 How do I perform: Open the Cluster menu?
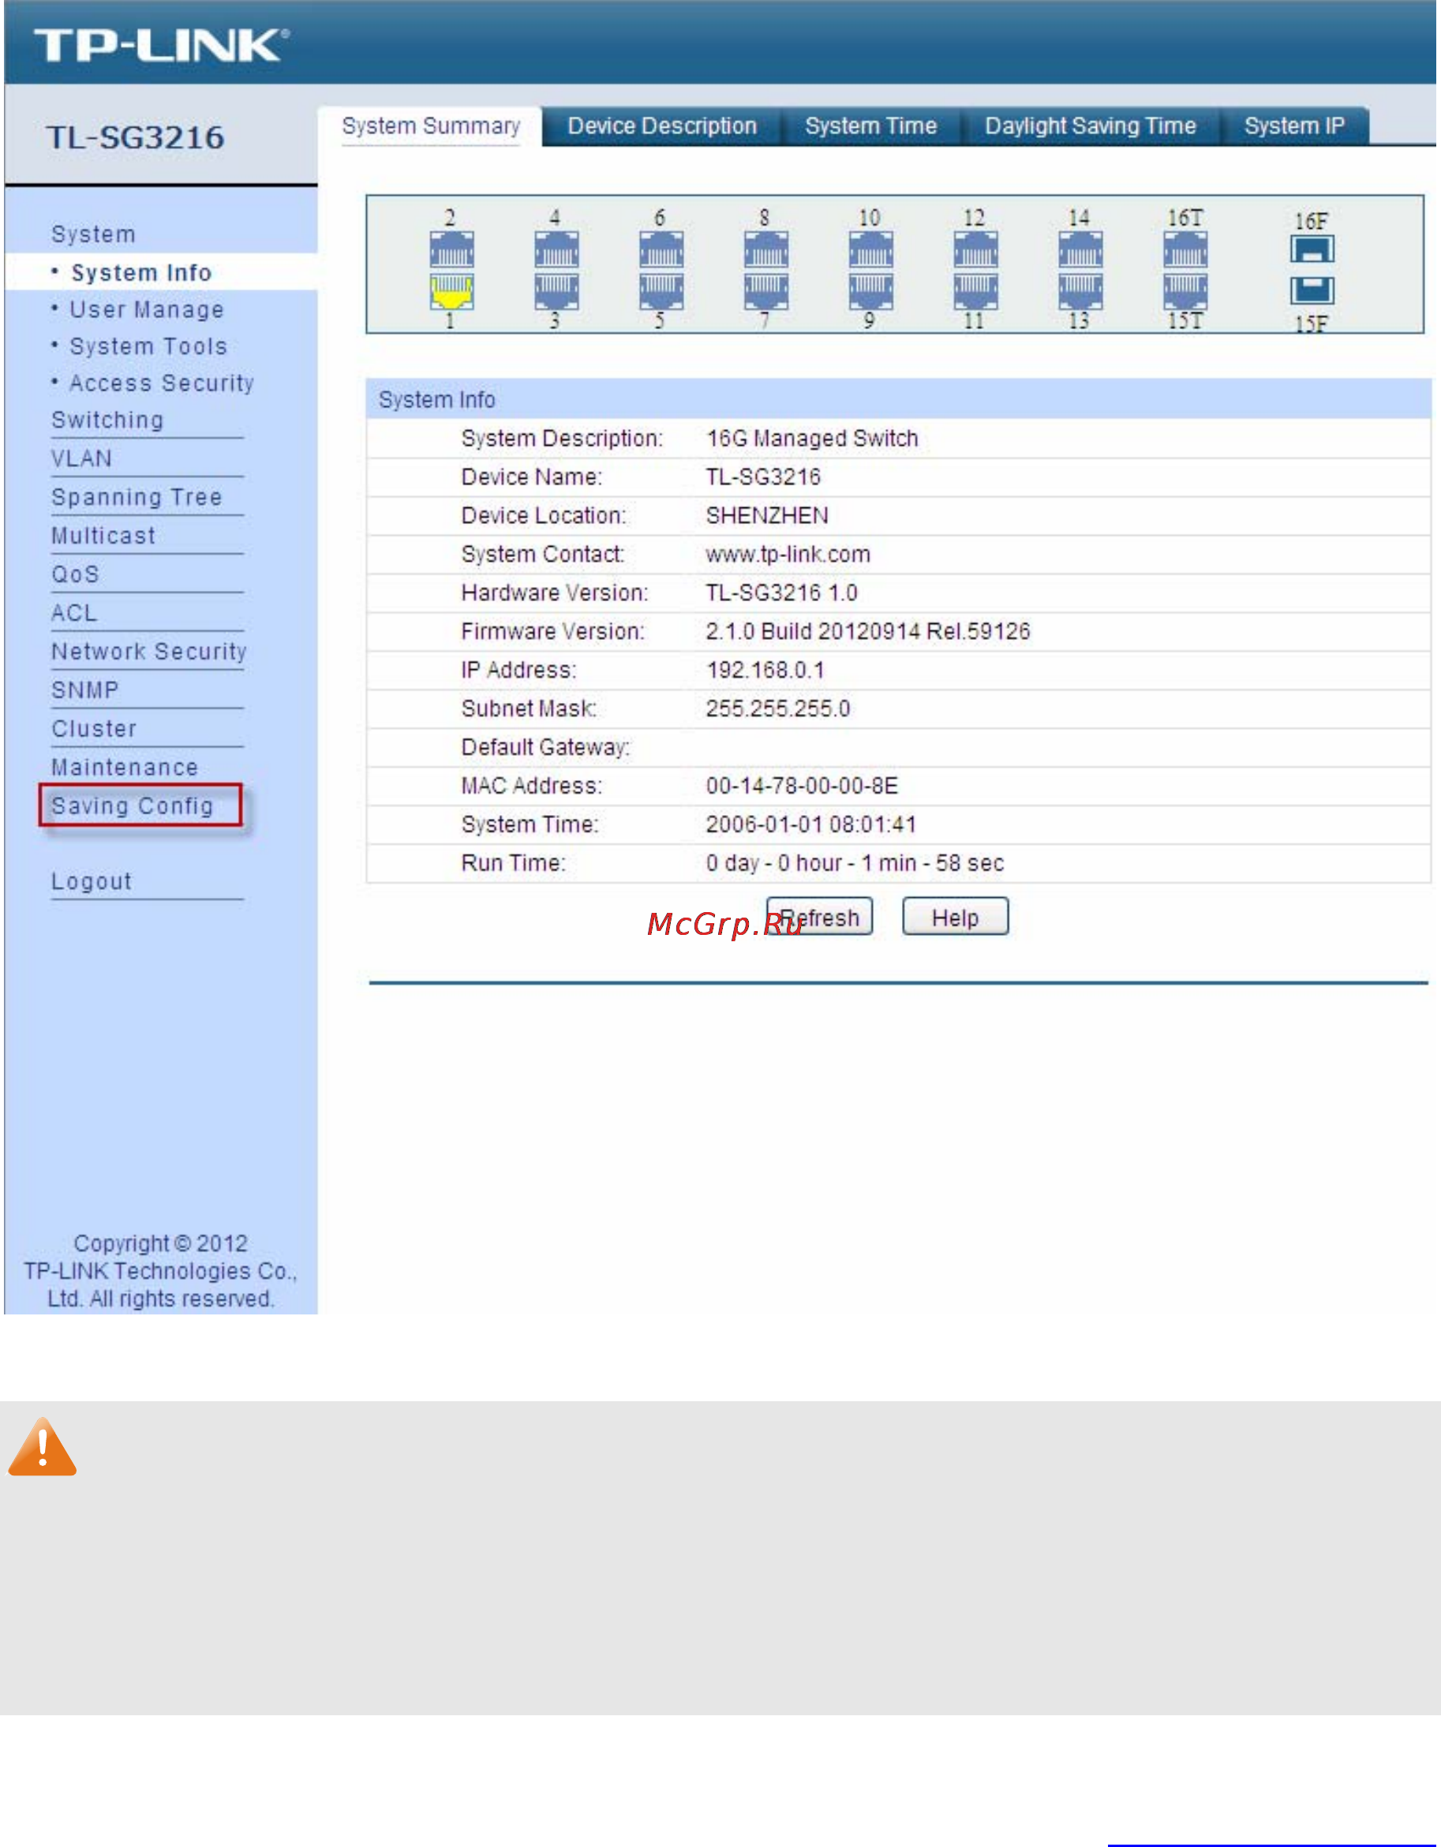point(94,729)
